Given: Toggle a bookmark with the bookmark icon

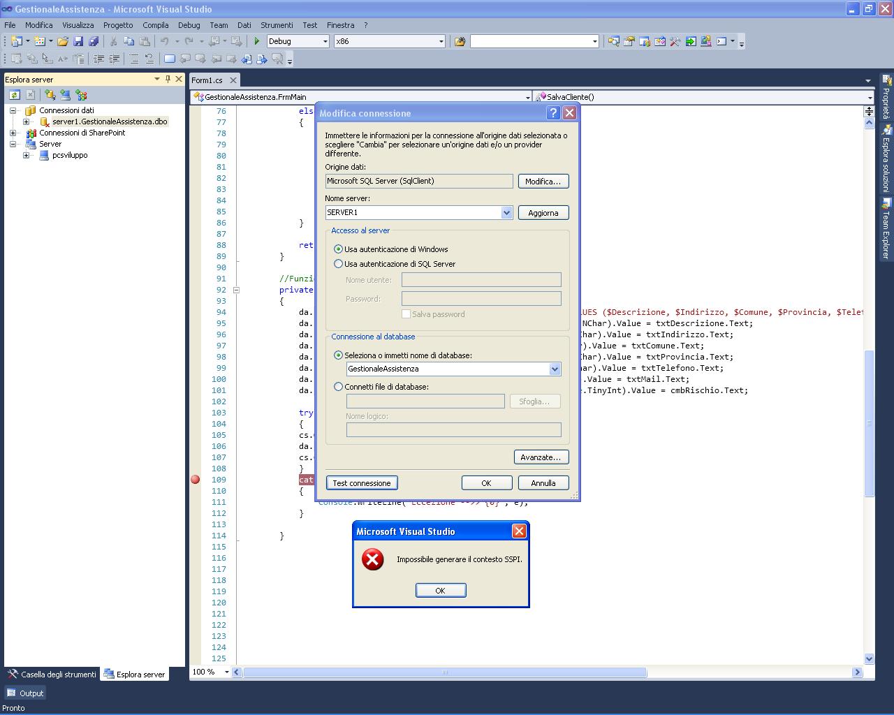Looking at the screenshot, I should (x=170, y=59).
